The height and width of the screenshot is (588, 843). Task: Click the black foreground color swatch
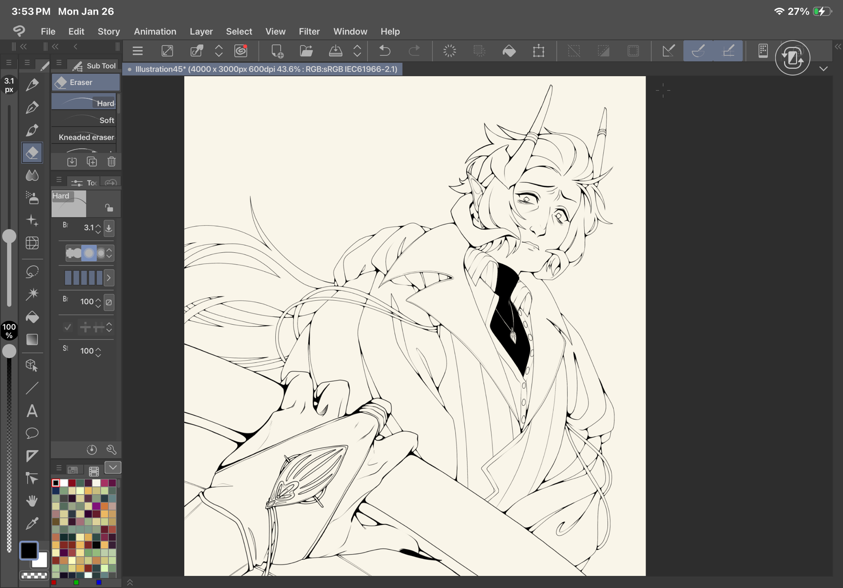29,550
